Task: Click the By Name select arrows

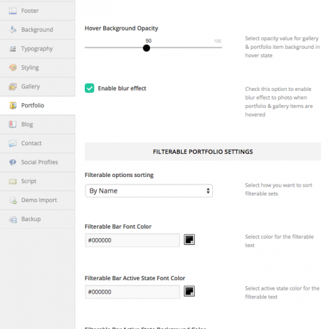Action: [x=208, y=191]
